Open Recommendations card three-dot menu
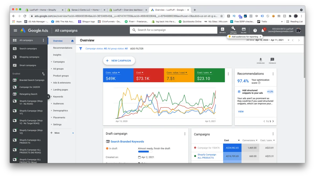The width and height of the screenshot is (315, 177). tap(273, 74)
